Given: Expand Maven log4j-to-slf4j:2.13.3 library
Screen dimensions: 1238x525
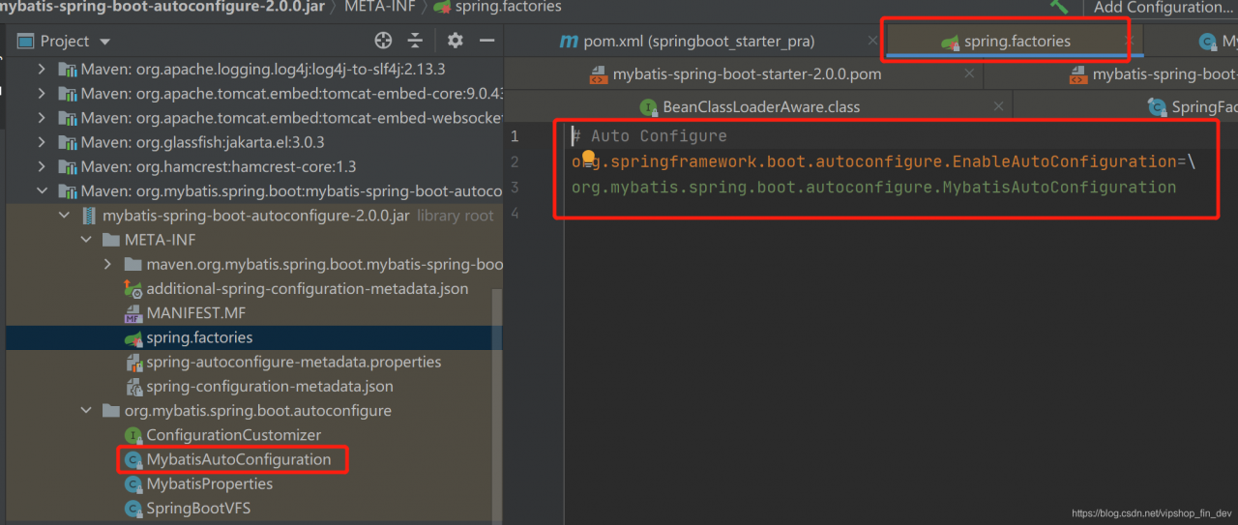Looking at the screenshot, I should click(x=41, y=69).
